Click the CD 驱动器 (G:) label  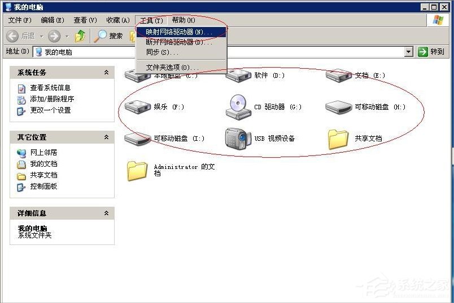click(278, 107)
